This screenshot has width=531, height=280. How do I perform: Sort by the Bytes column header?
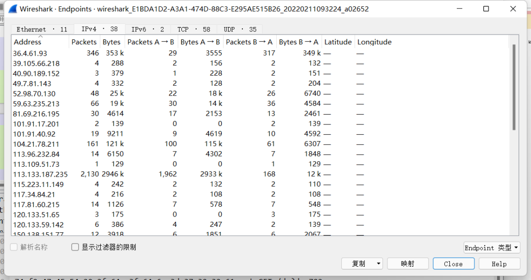(x=112, y=42)
